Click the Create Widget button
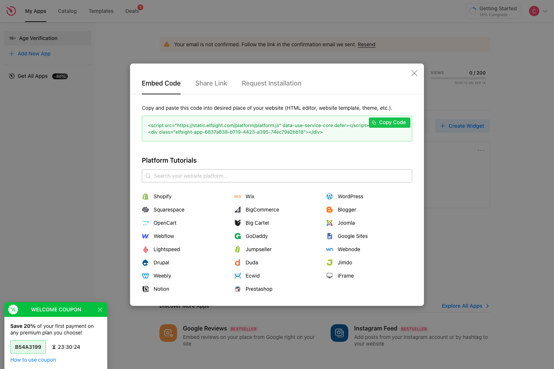Screen dimensions: 554x369 tap(463, 126)
